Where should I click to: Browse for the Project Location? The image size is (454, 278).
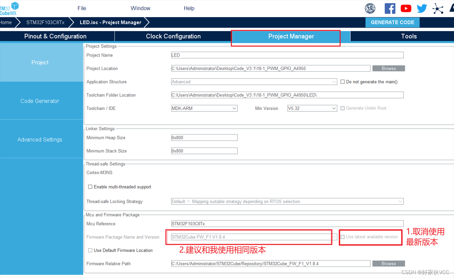[x=389, y=69]
